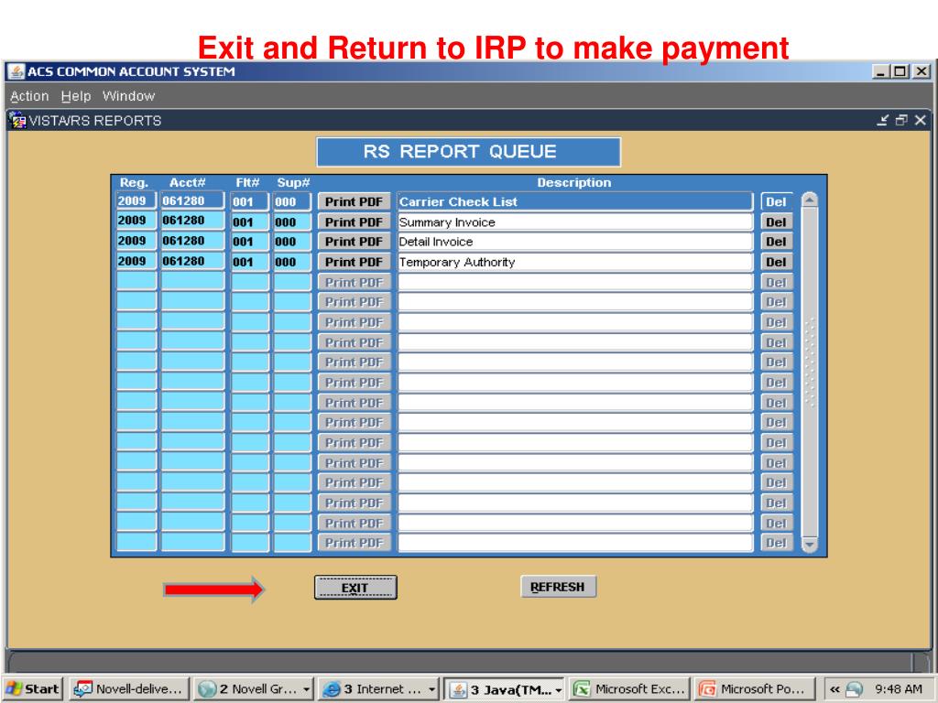938x703 pixels.
Task: Click the VISTA/RS REPORTS window icon
Action: (18, 121)
